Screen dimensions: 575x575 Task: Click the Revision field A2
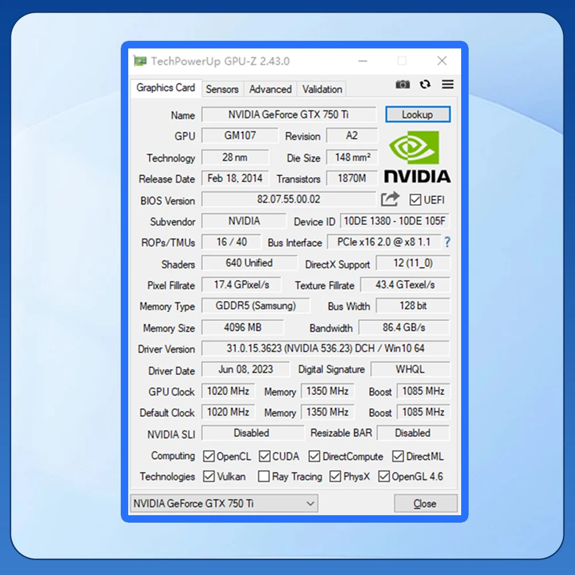click(x=352, y=135)
